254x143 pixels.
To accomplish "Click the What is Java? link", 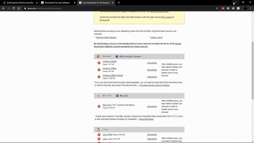I will [x=157, y=37].
